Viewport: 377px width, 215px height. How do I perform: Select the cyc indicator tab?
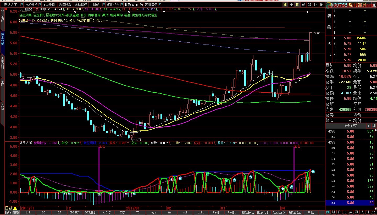tap(153, 212)
